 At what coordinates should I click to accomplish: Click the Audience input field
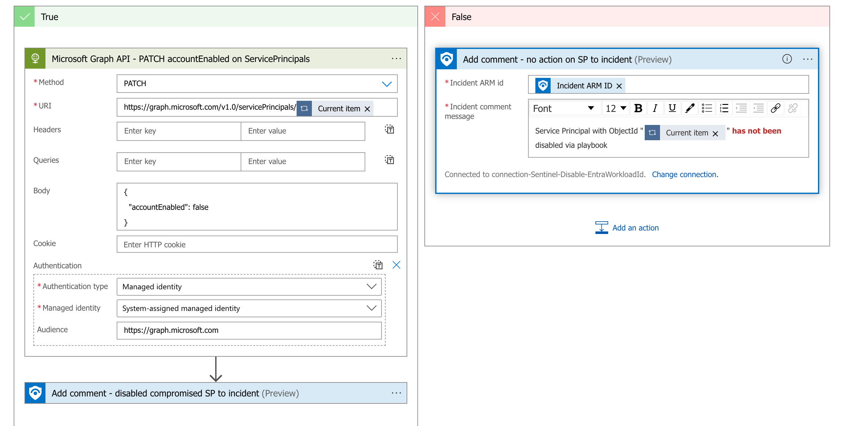pos(249,330)
